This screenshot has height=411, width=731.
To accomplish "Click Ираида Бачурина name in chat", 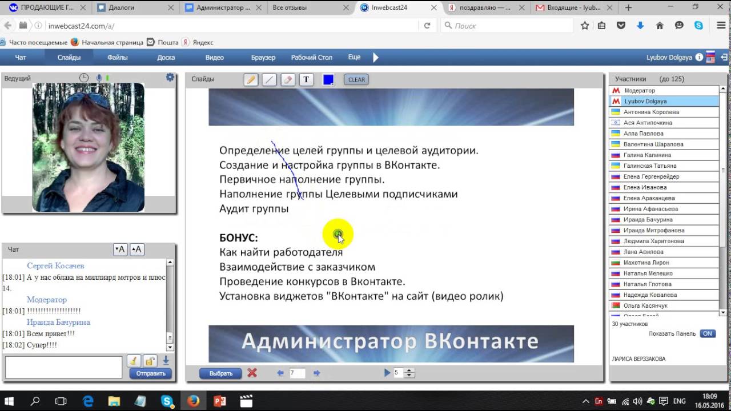I will coord(58,322).
